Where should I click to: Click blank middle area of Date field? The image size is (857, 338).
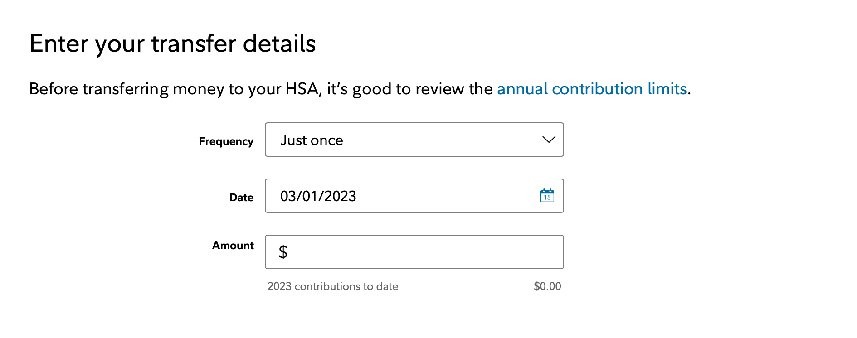[x=444, y=196]
